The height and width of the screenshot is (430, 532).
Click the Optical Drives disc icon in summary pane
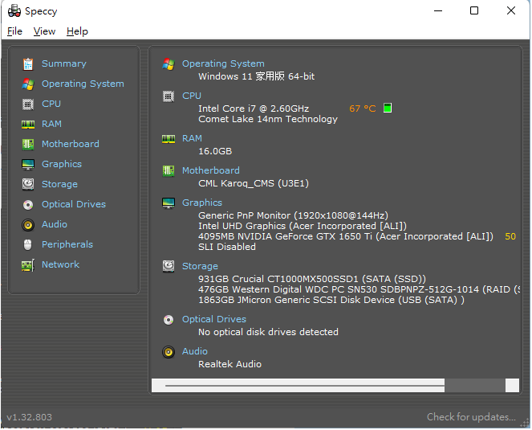(x=169, y=320)
